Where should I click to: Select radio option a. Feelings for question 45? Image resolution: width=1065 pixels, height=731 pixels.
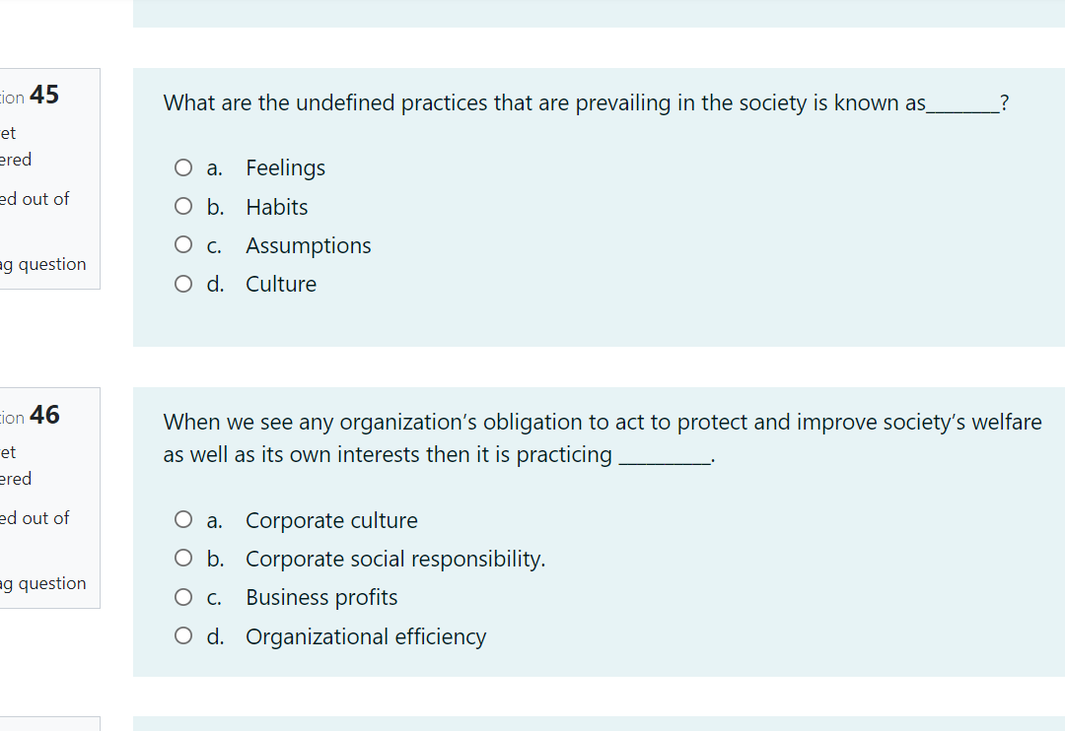coord(183,167)
